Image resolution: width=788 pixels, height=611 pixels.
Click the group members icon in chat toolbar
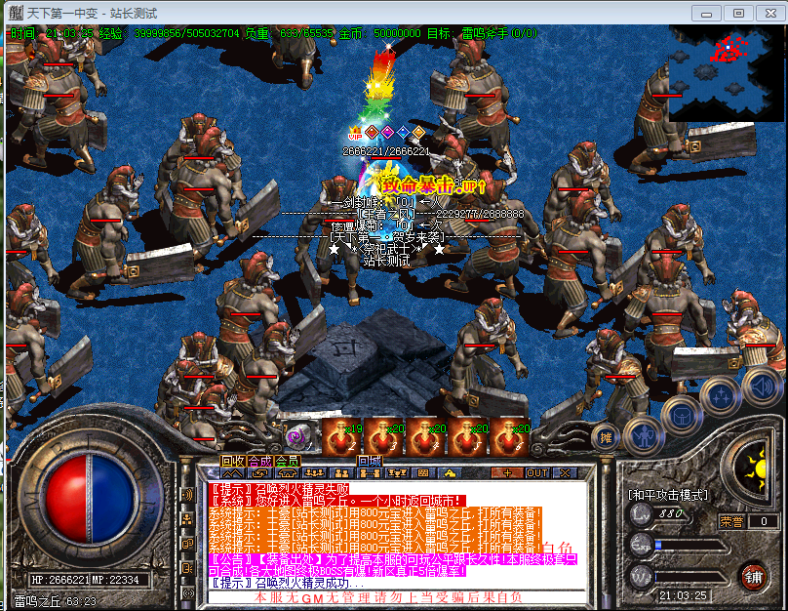pos(315,473)
